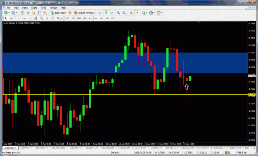Set the M30 timeframe button
Screen dimensions: 258x156
(x=85, y=18)
